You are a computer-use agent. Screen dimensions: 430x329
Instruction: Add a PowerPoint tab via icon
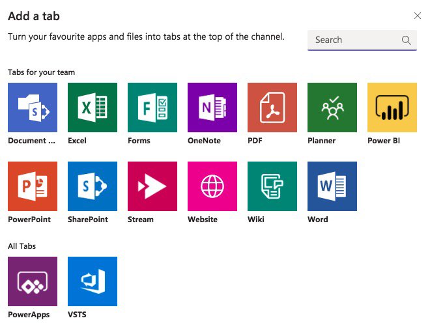[x=33, y=186]
